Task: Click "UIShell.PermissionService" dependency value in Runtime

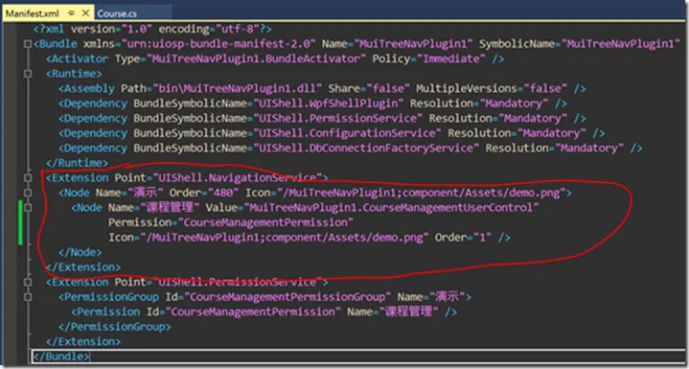Action: click(x=337, y=119)
